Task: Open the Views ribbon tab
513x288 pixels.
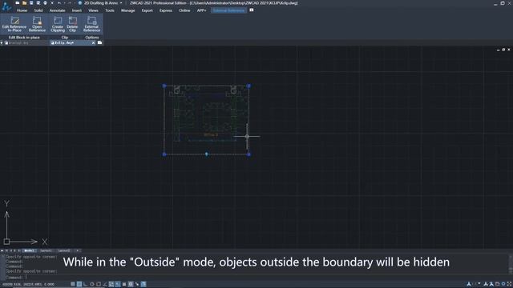Action: tap(93, 10)
